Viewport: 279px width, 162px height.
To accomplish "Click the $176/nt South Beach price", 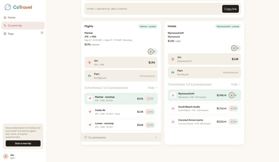I will click(222, 108).
